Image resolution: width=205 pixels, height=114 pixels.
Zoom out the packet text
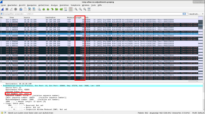click(80, 9)
